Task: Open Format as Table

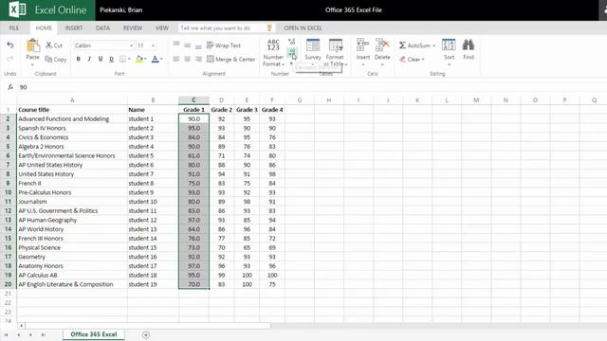Action: (x=335, y=52)
